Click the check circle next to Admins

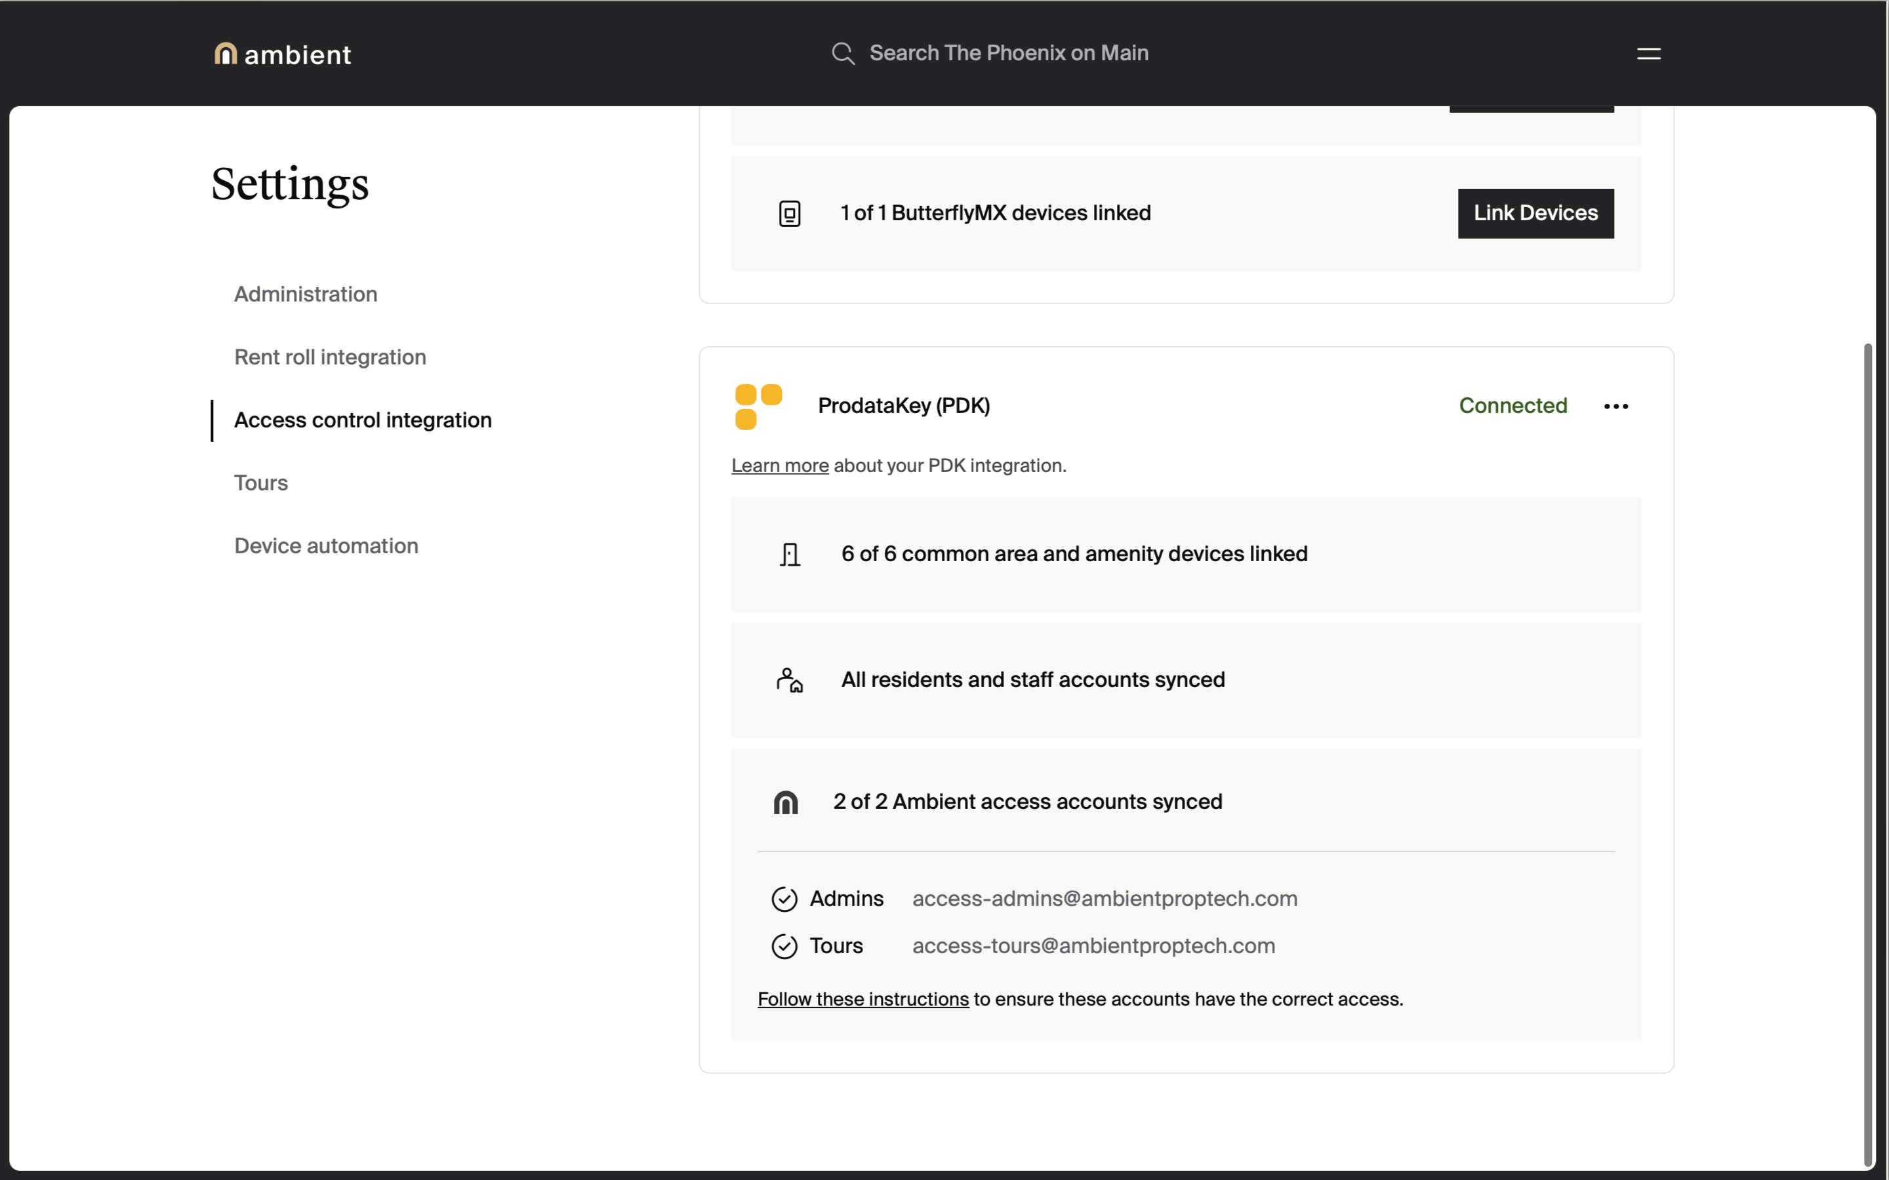click(x=784, y=899)
